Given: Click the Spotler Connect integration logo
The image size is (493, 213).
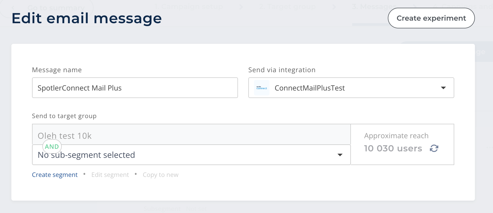Looking at the screenshot, I should click(x=261, y=88).
